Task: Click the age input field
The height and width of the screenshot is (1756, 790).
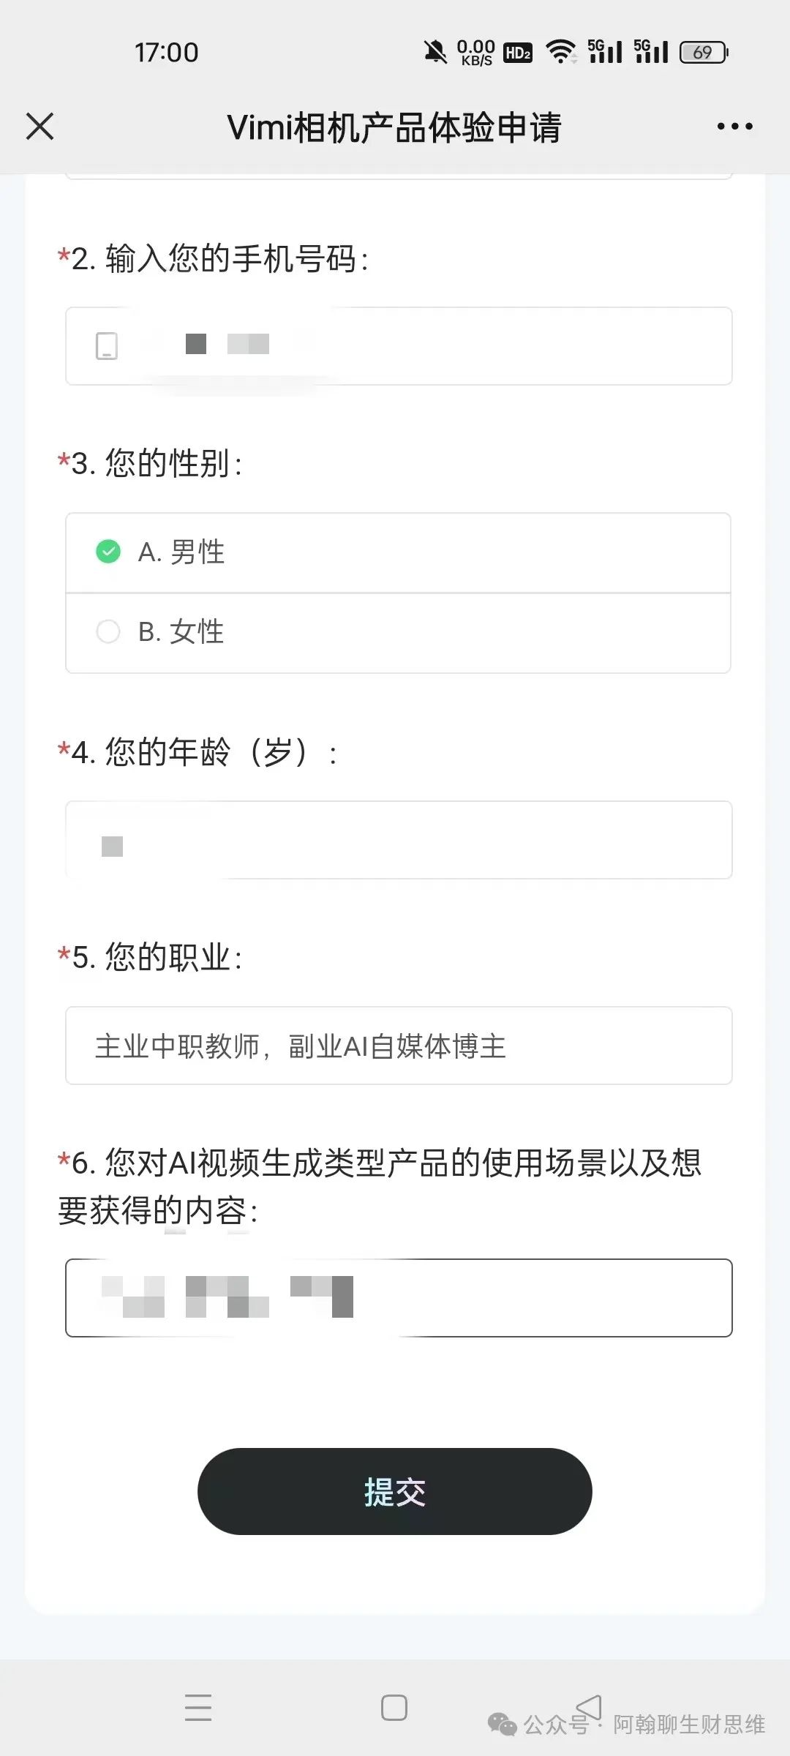Action: (399, 840)
